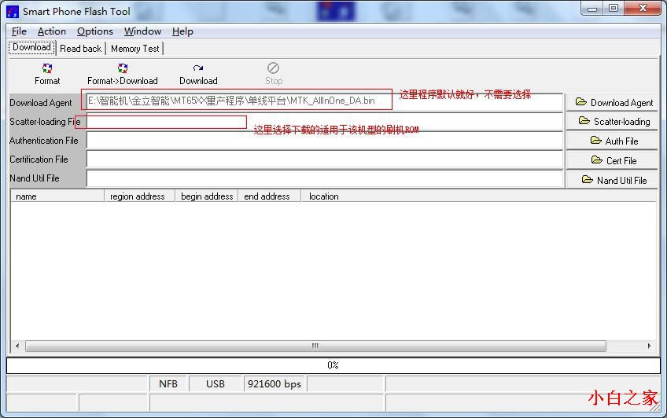Open the Help menu
Image resolution: width=667 pixels, height=418 pixels.
[182, 31]
